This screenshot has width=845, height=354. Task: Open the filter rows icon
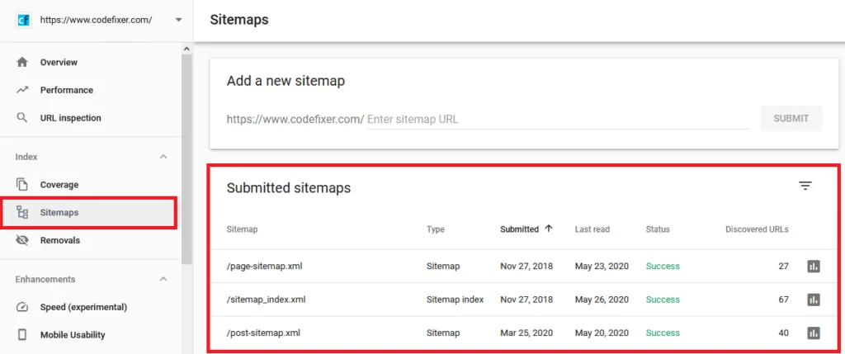coord(805,186)
